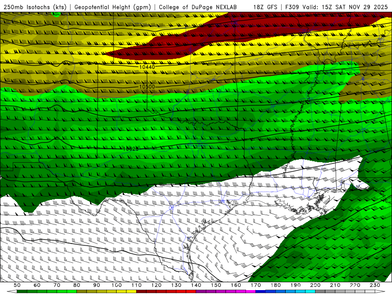Click the 130 value on the color scale
Viewport: 392px width, 294px height.
click(176, 285)
